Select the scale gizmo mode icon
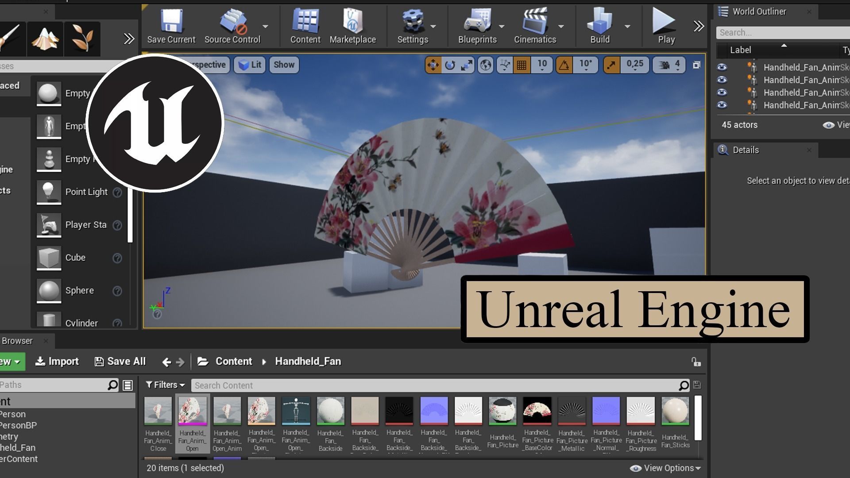Screen dimensions: 850x478 tap(466, 65)
